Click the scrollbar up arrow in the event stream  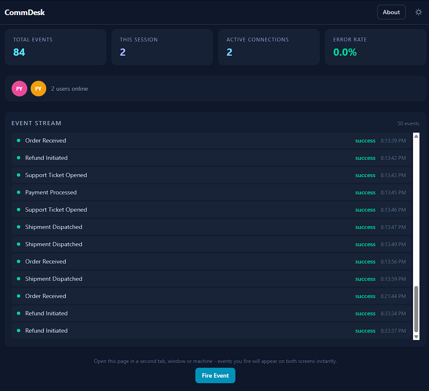[416, 136]
